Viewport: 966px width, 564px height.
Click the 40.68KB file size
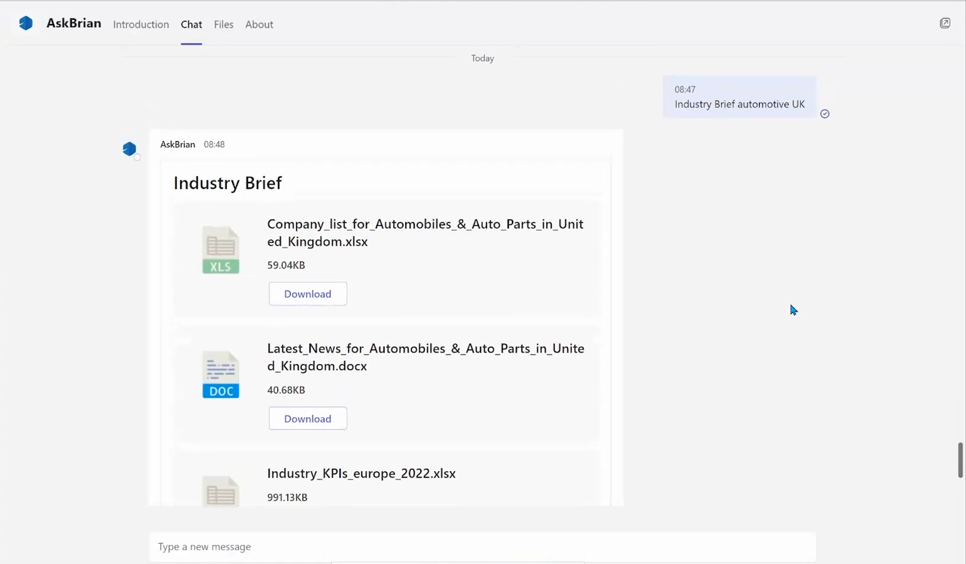pos(286,390)
